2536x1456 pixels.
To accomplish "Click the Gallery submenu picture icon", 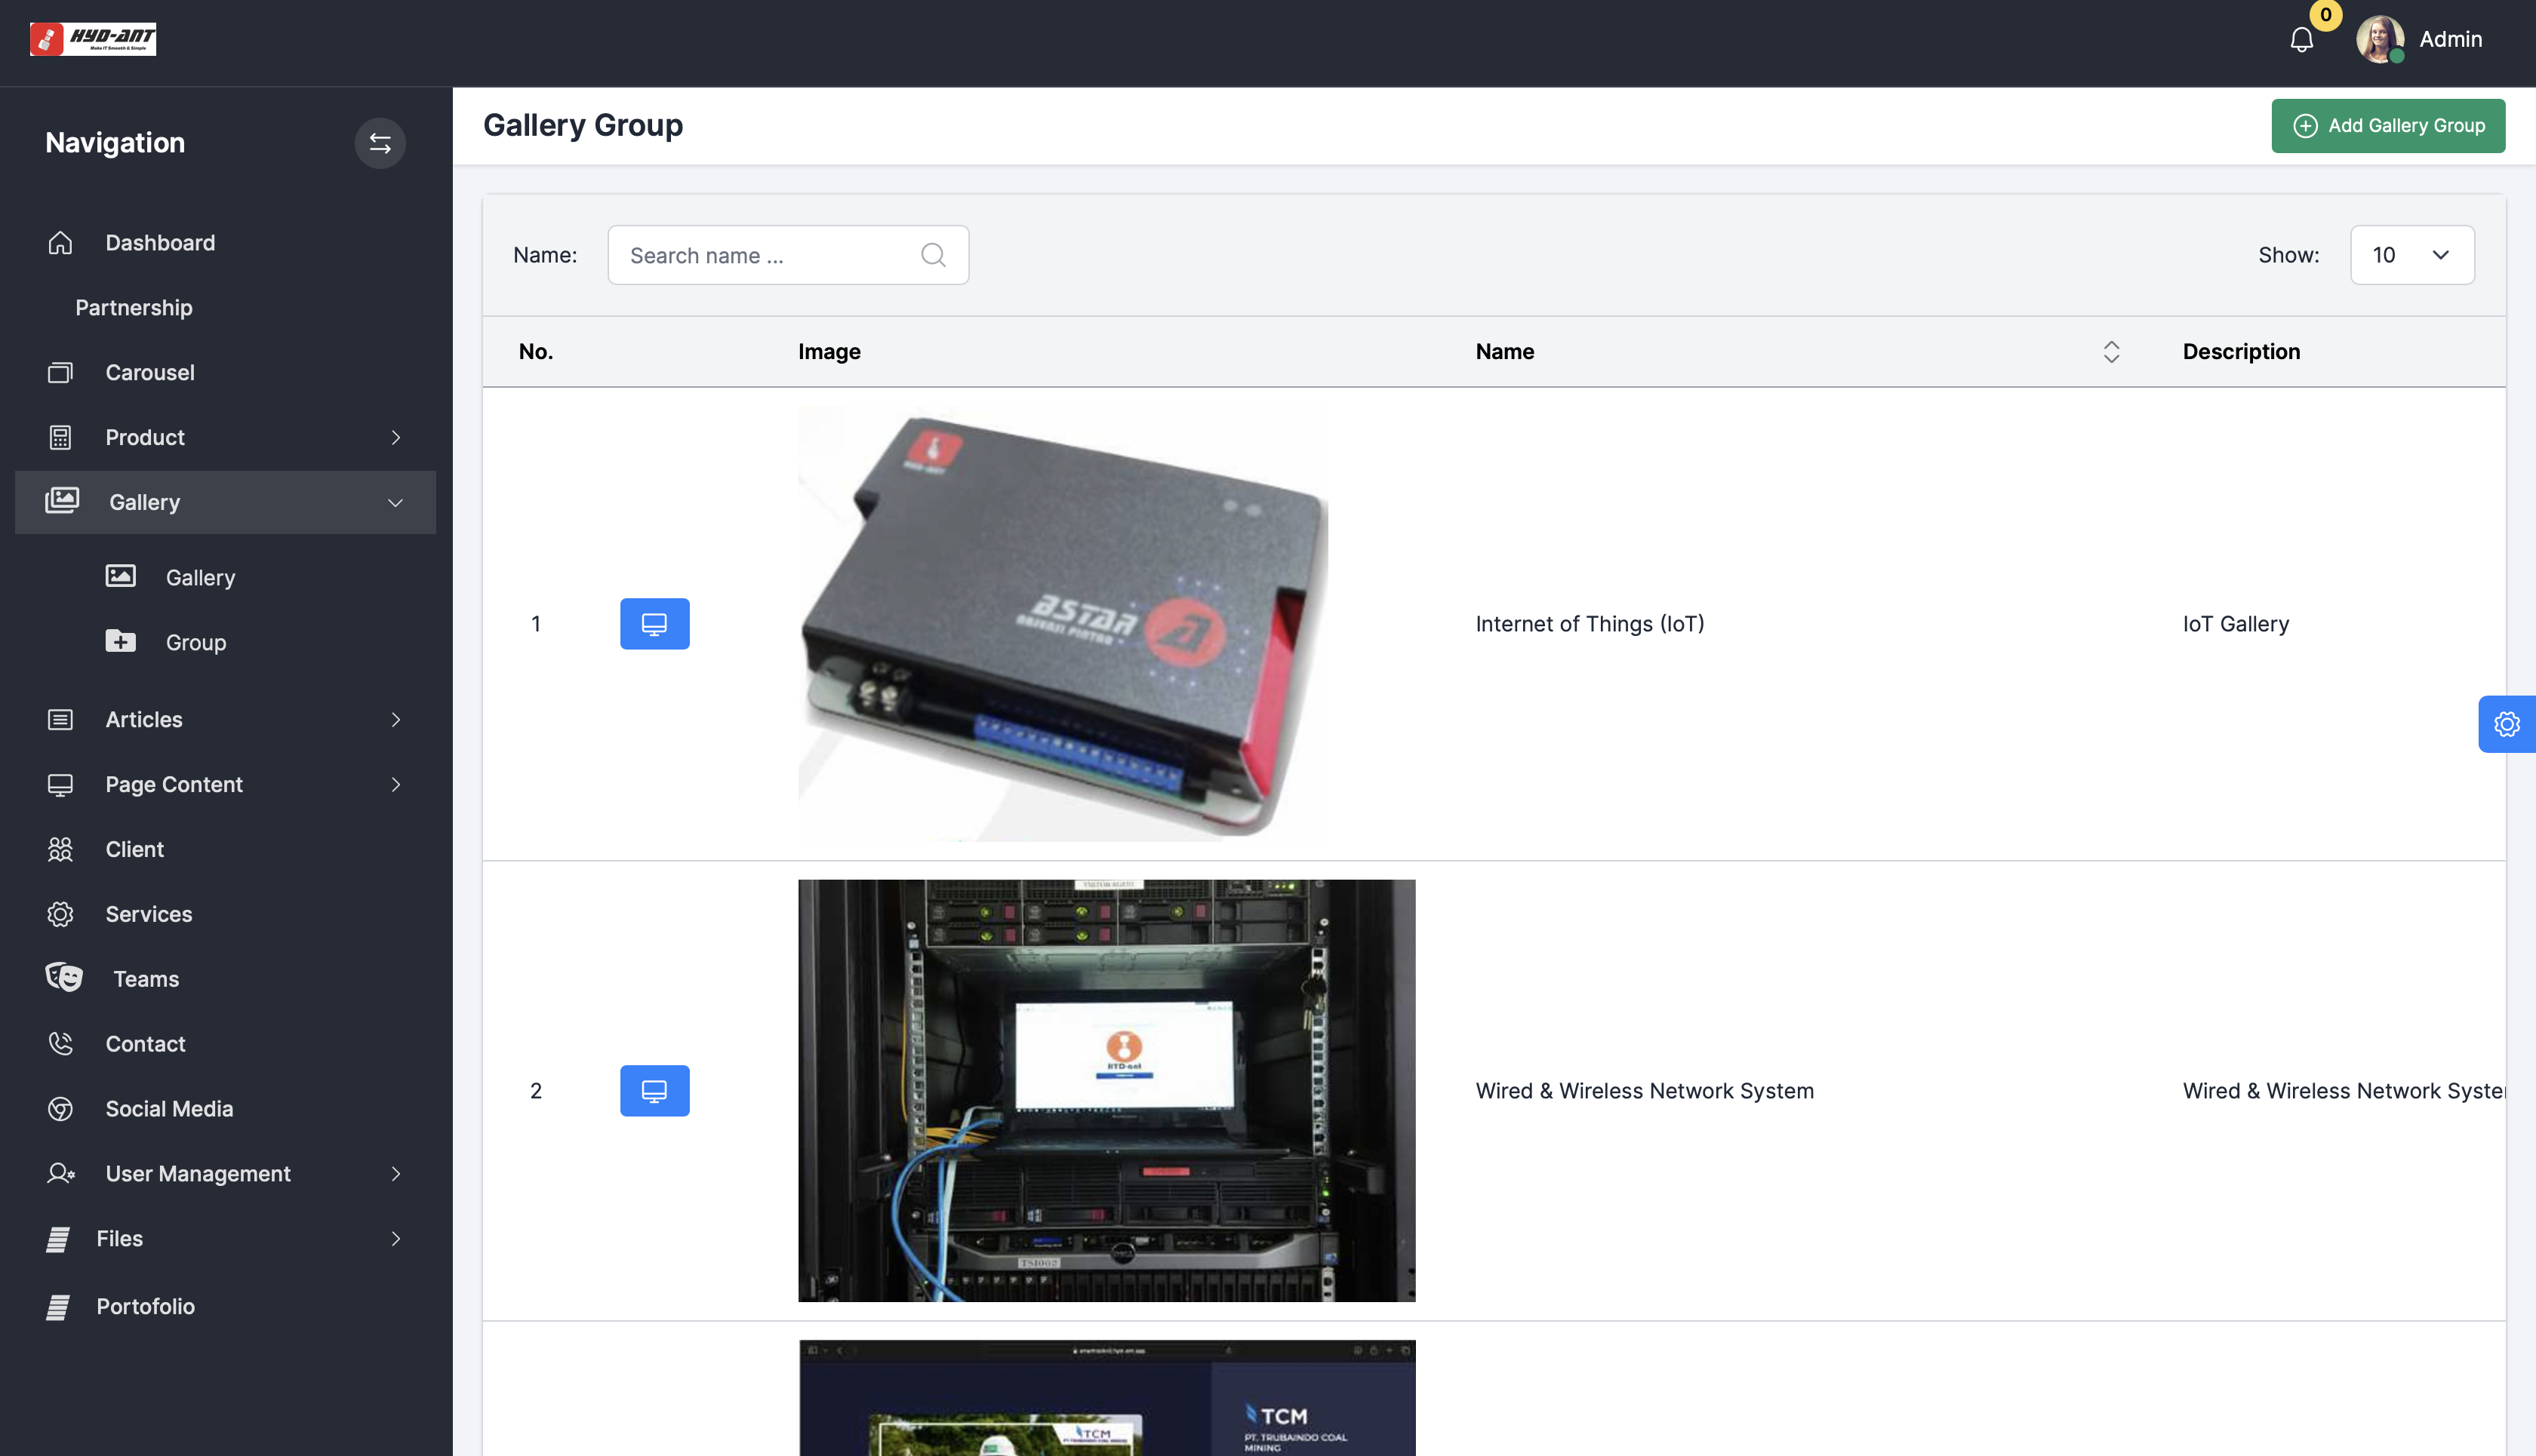I will tap(121, 577).
